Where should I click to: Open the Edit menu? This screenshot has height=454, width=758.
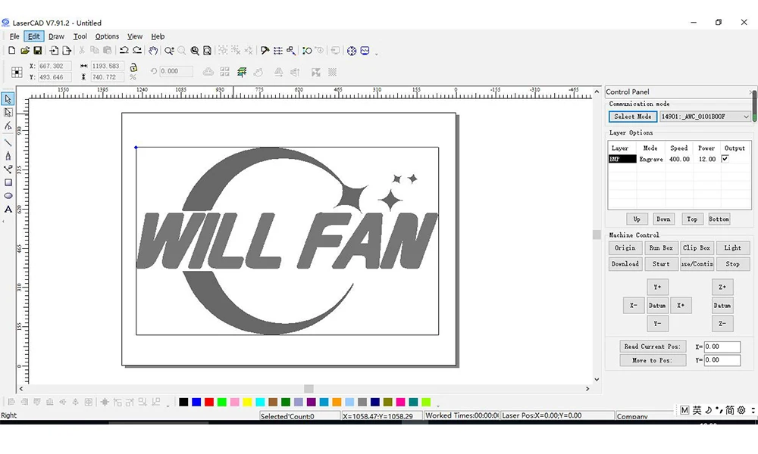(34, 36)
